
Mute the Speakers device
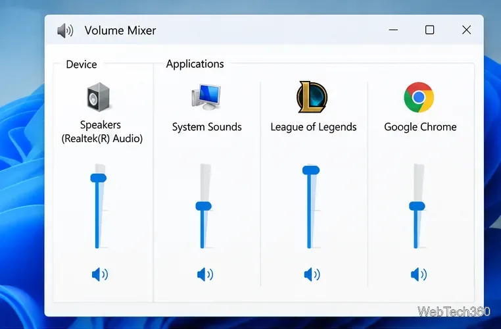[100, 274]
